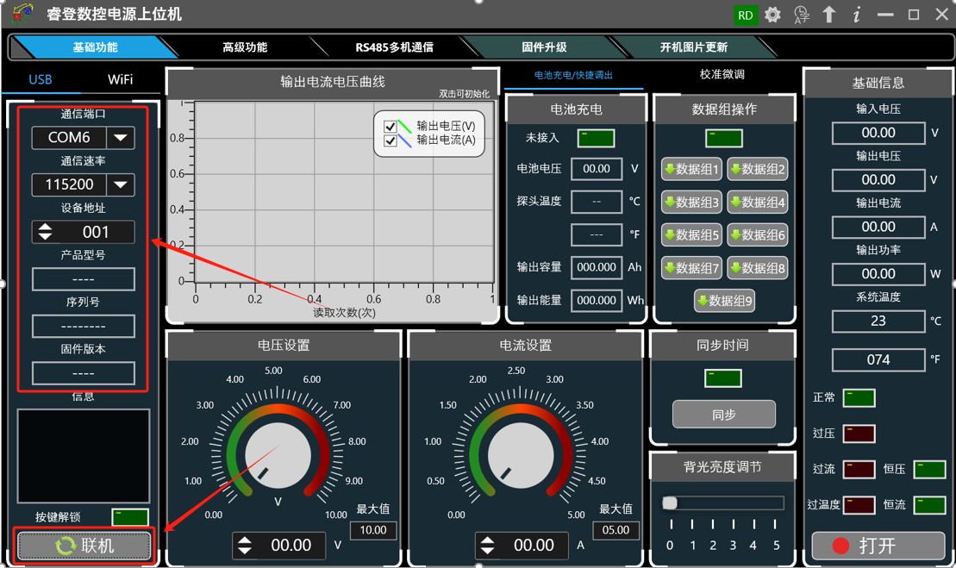The image size is (956, 568).
Task: Select the WiFi connection tab
Action: click(120, 80)
